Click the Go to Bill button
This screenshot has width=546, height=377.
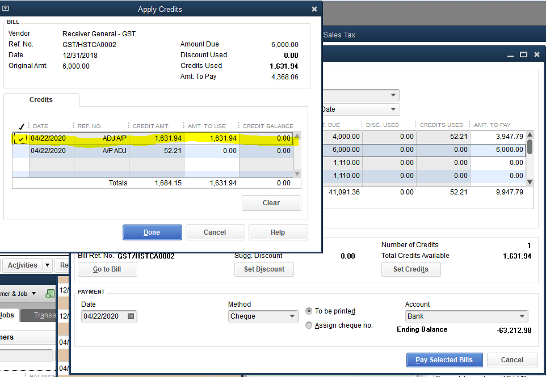[x=107, y=269]
